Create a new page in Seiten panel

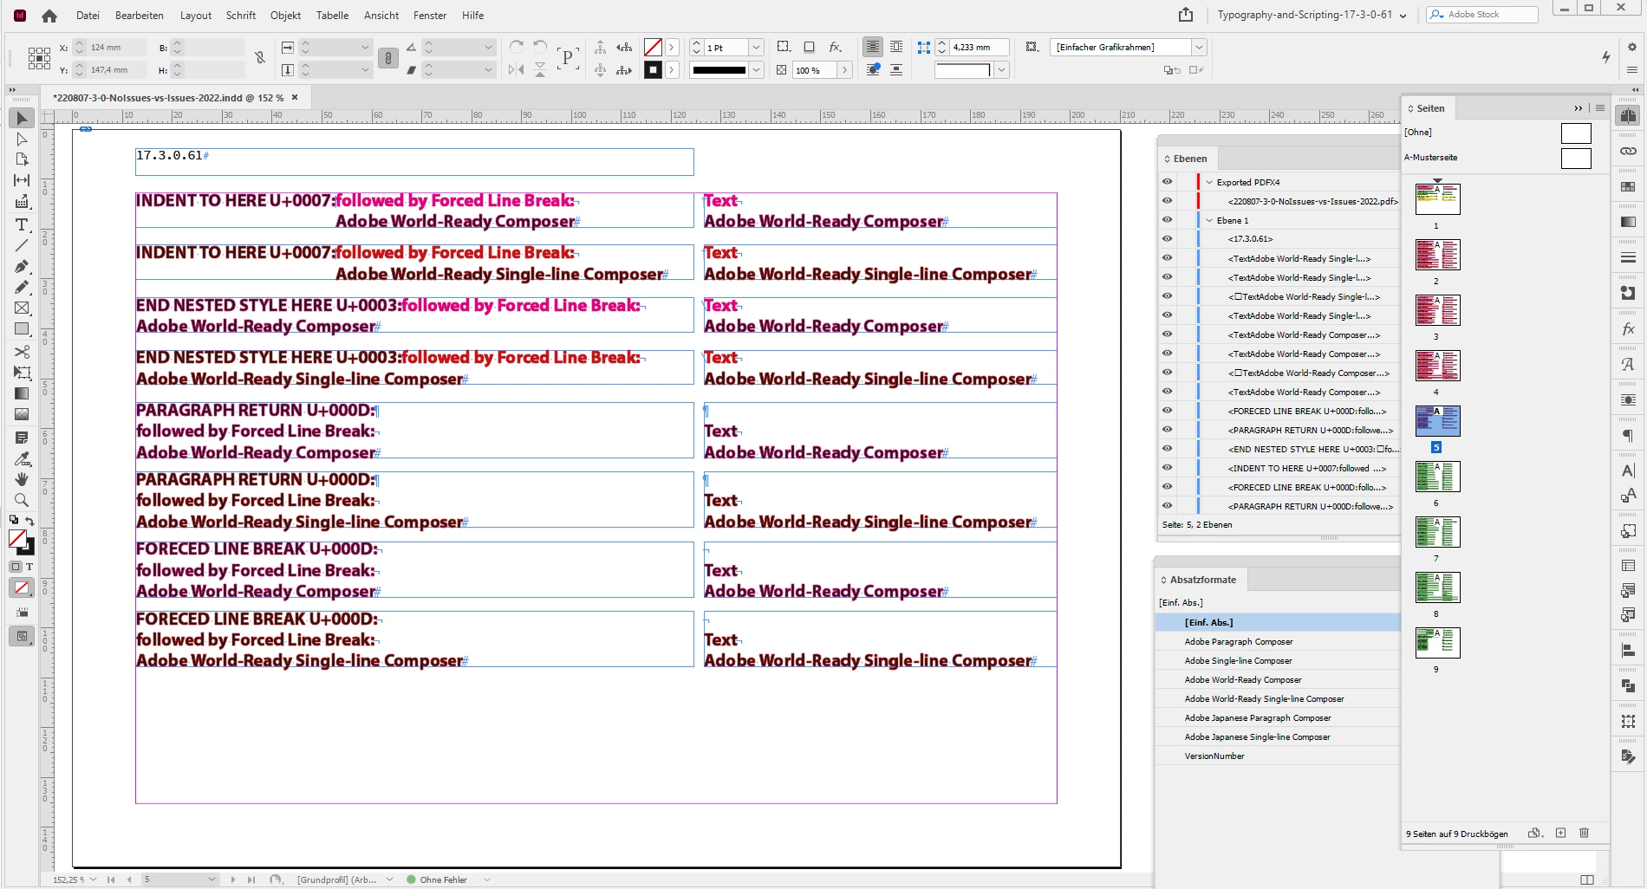click(x=1560, y=833)
